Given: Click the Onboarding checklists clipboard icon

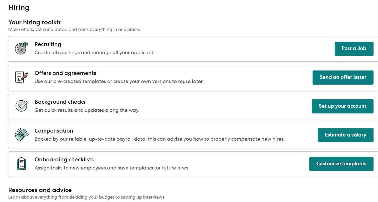Looking at the screenshot, I should point(21,164).
